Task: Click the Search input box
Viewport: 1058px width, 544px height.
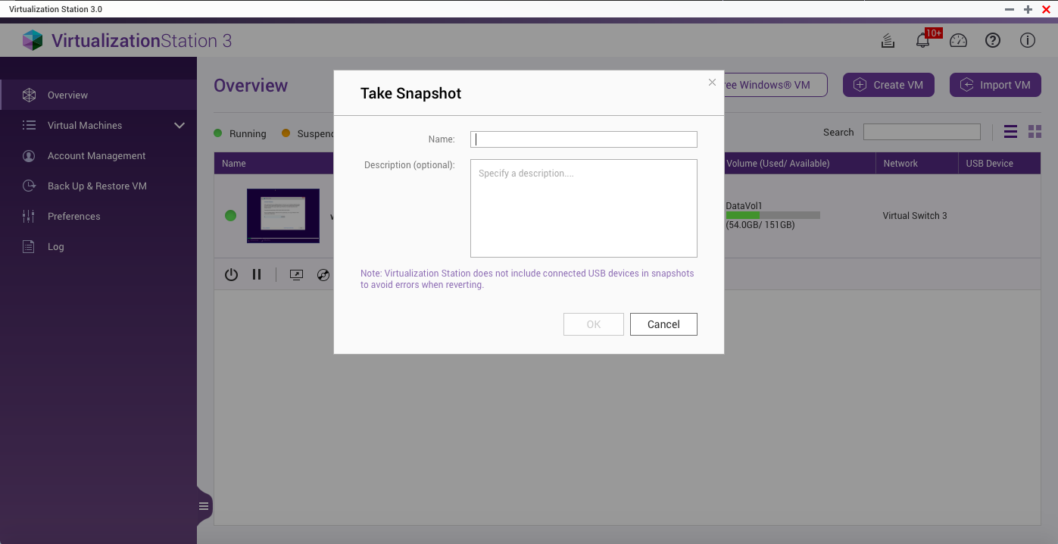Action: [x=922, y=132]
